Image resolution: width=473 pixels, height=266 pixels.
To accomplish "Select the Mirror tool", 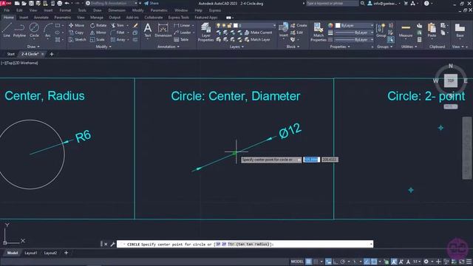I will coord(98,33).
